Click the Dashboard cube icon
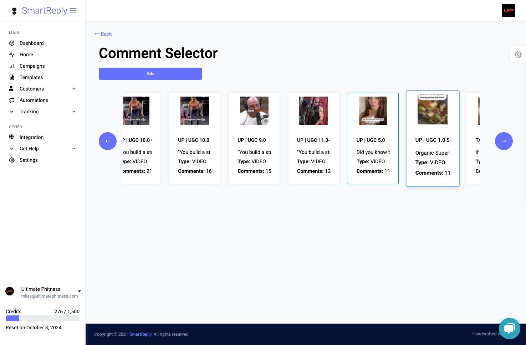The width and height of the screenshot is (526, 345). click(12, 43)
